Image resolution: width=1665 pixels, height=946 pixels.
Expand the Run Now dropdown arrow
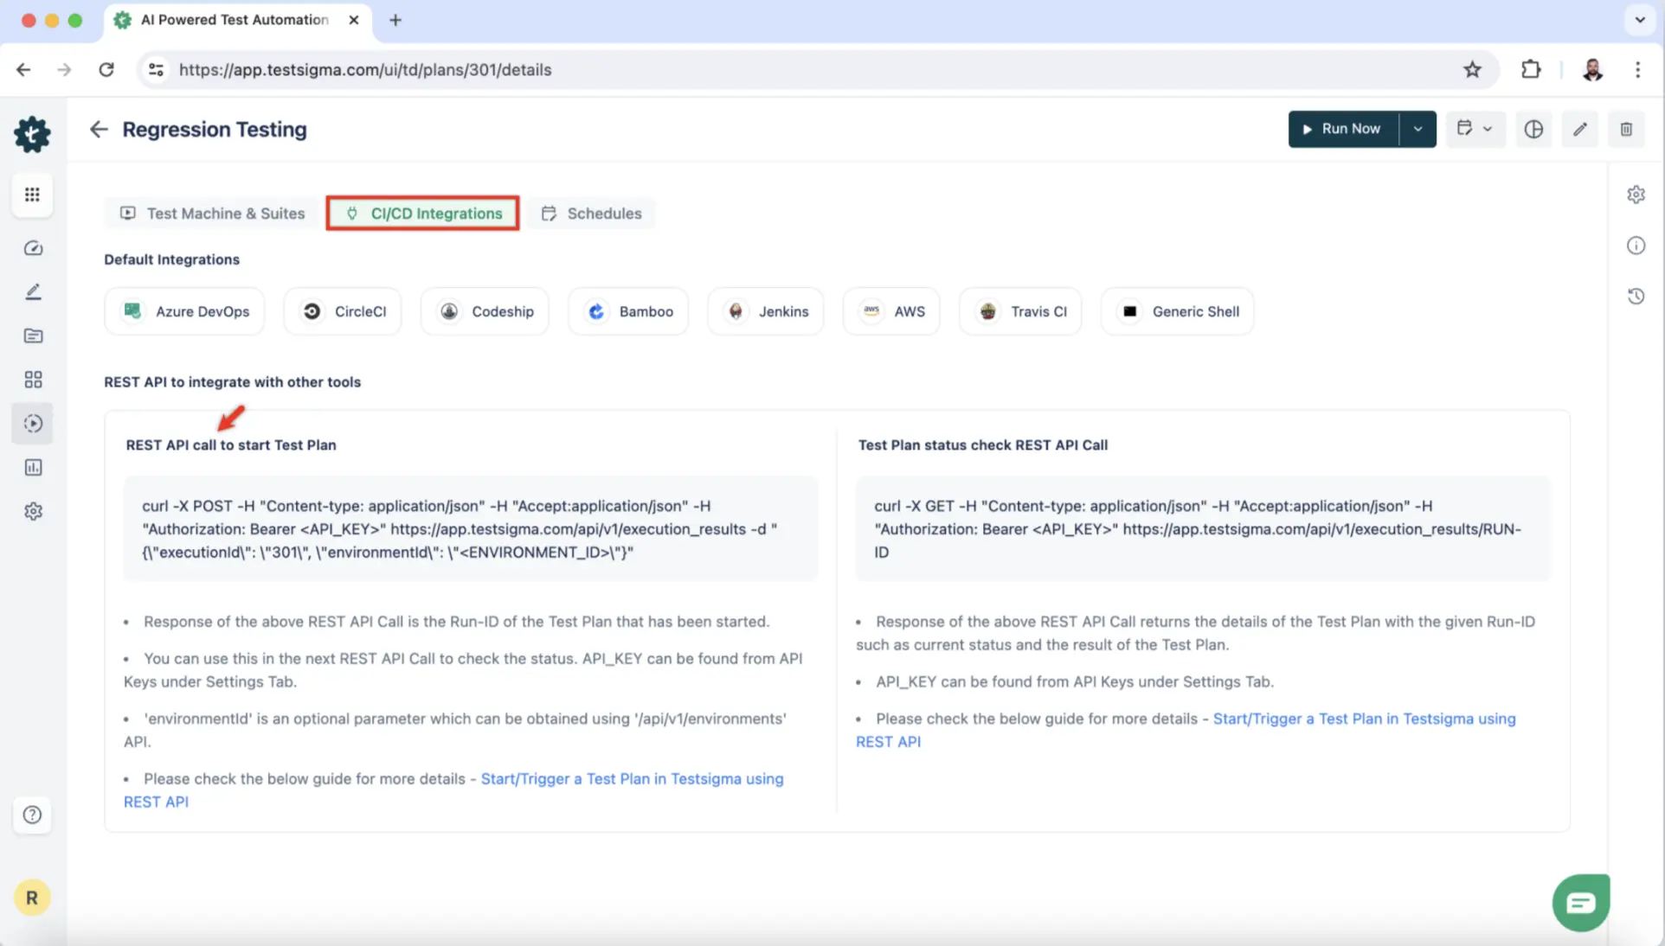tap(1417, 129)
